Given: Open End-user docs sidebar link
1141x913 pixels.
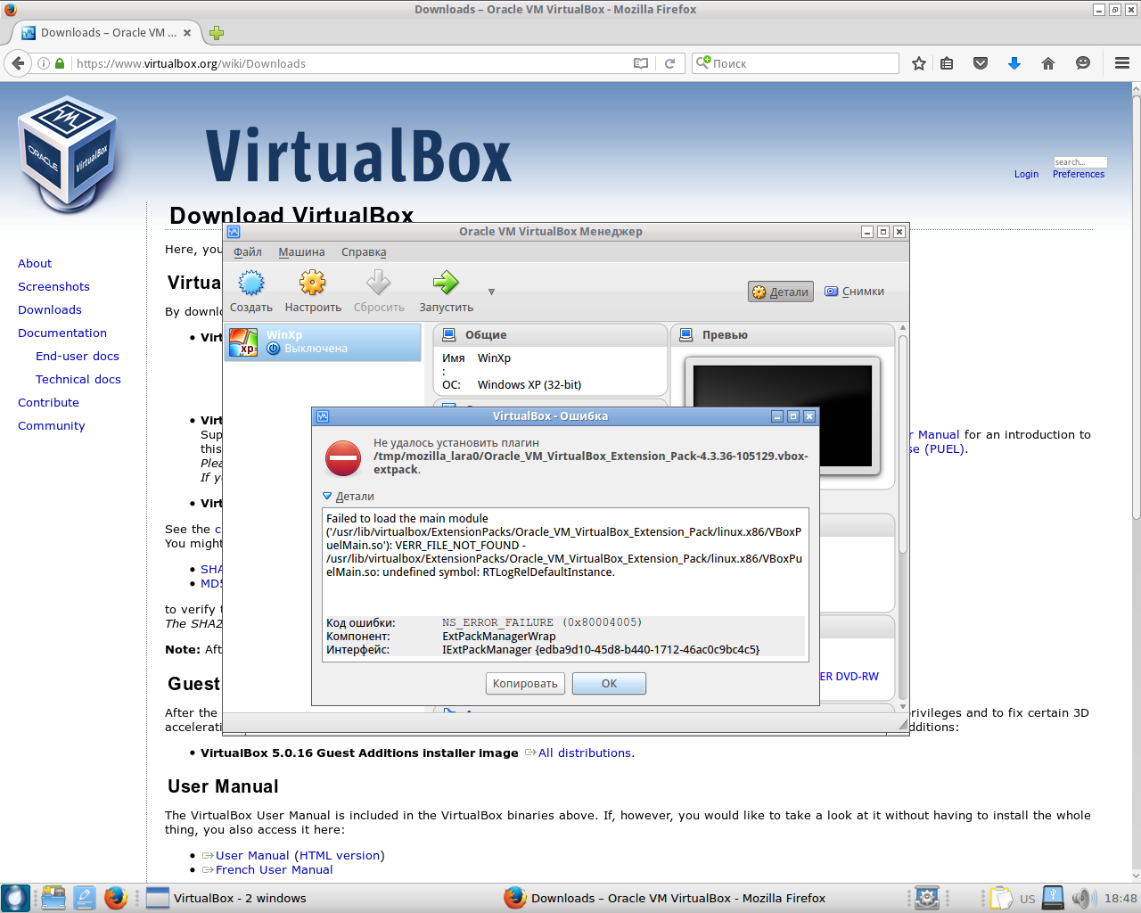Looking at the screenshot, I should click(78, 357).
